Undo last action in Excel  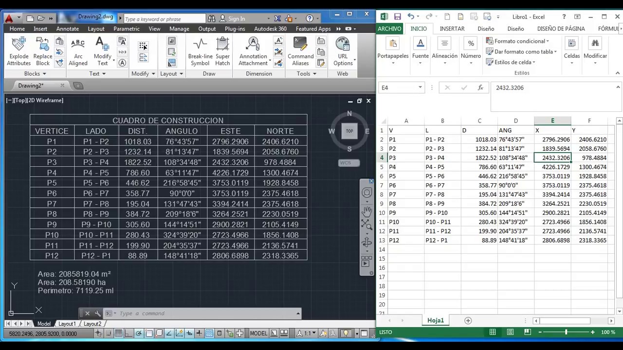411,17
